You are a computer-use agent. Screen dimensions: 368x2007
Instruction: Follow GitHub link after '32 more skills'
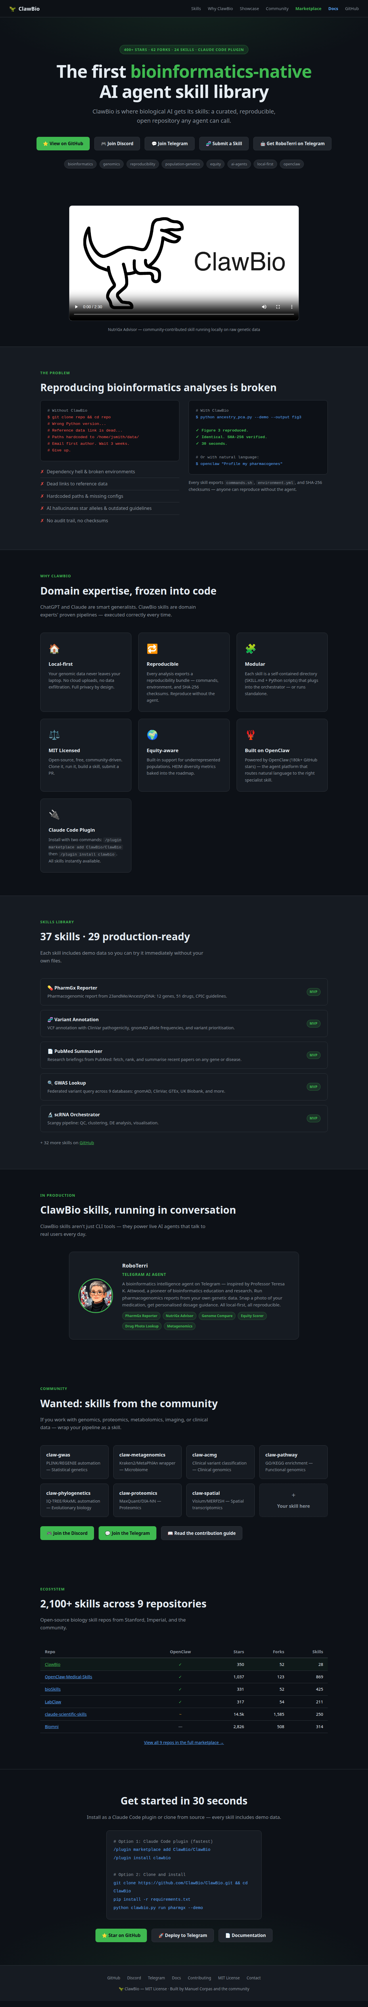tap(86, 1143)
